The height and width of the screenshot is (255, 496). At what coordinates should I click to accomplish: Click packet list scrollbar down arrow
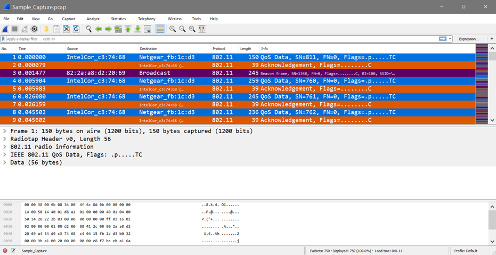492,120
